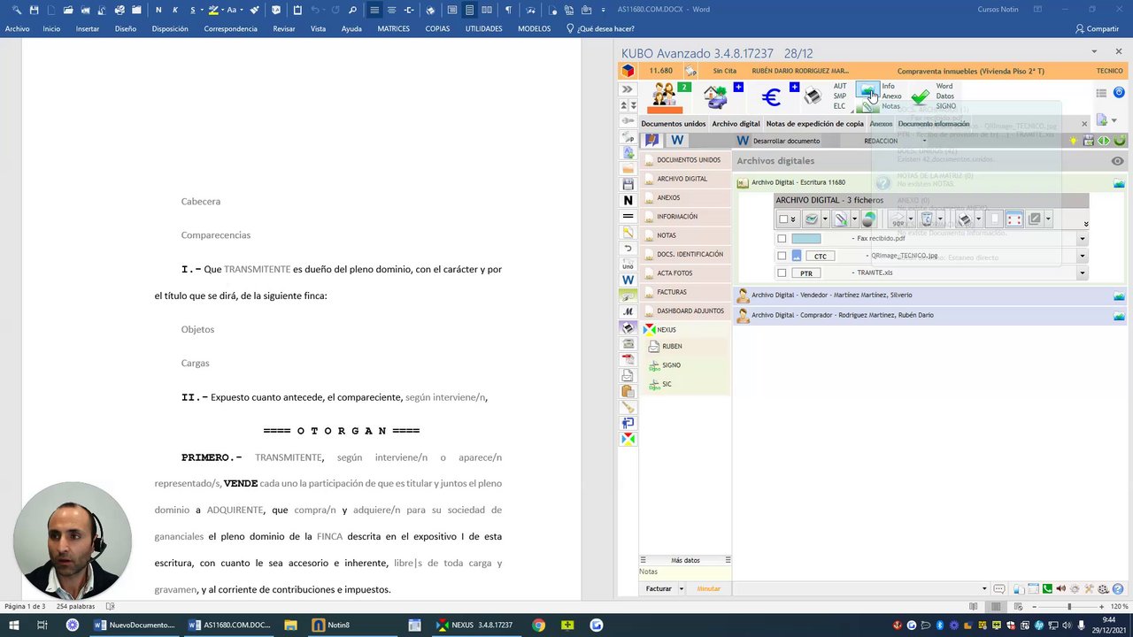Viewport: 1133px width, 637px height.
Task: Tick the checkbox for TRAMITE.xls
Action: tap(782, 273)
